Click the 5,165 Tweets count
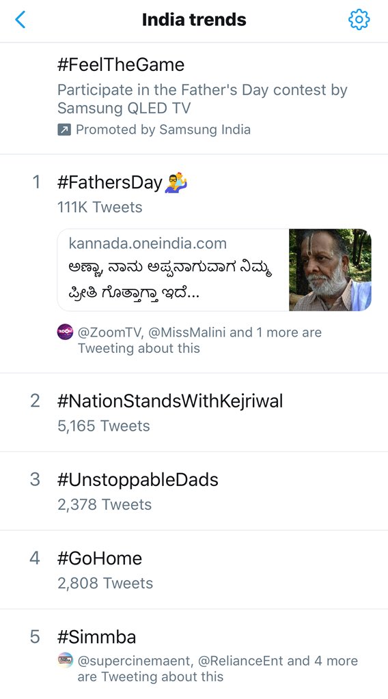Viewport: 388px width, 699px height. pos(103,426)
